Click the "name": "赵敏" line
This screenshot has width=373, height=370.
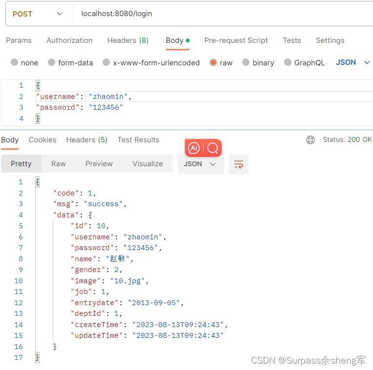[x=102, y=259]
